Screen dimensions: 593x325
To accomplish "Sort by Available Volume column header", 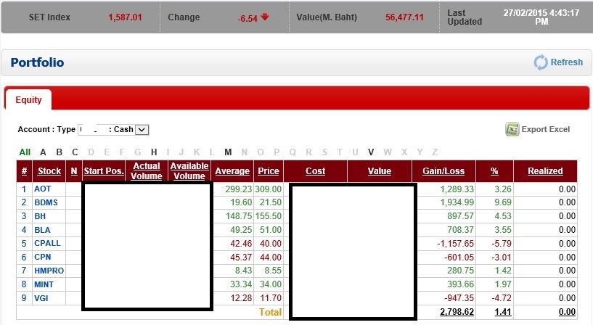I will pos(189,170).
